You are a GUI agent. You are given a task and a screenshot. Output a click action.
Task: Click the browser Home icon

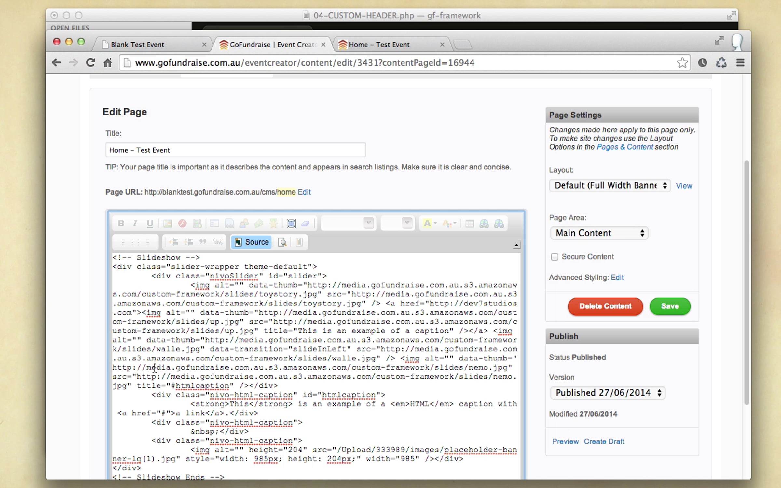tap(108, 62)
